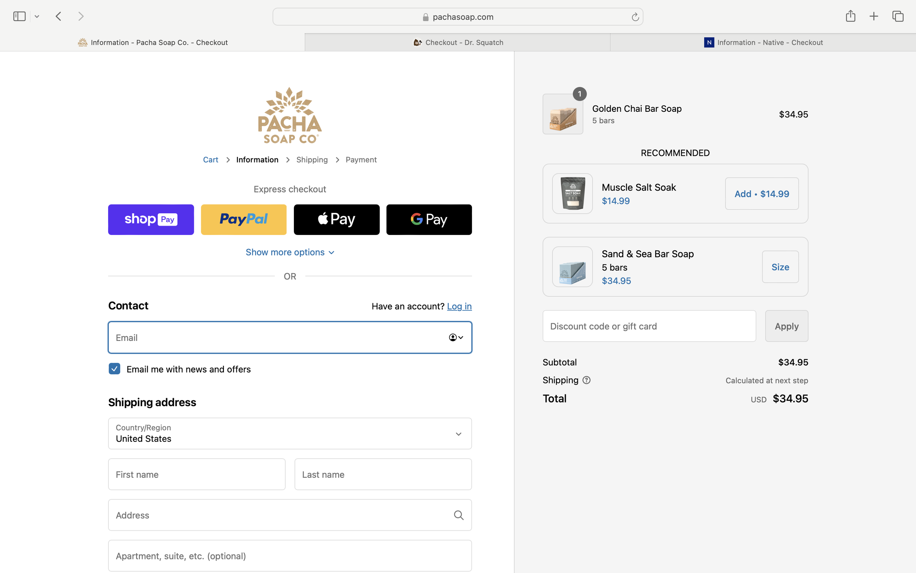
Task: Click the shipping info question mark icon
Action: (586, 380)
